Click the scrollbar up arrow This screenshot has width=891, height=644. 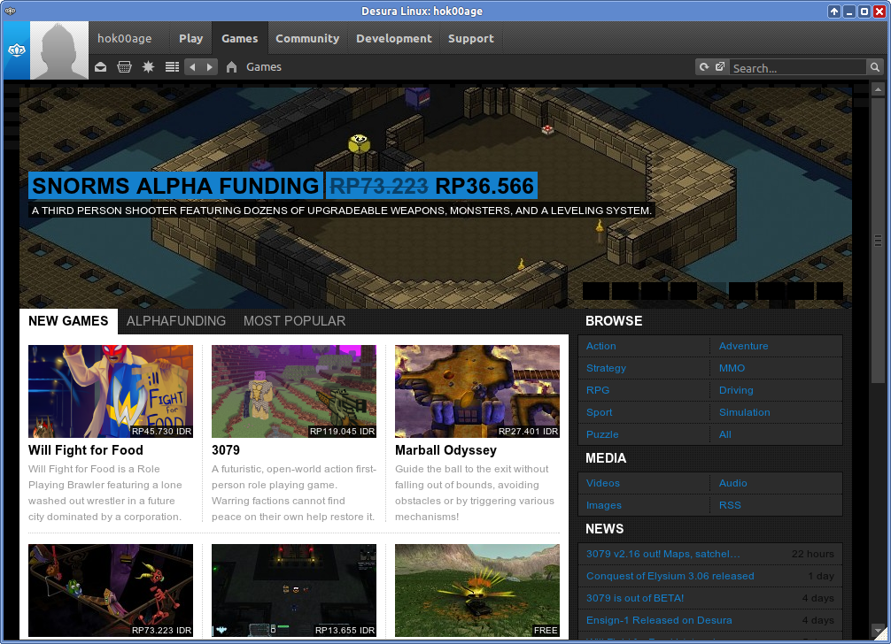pos(878,89)
